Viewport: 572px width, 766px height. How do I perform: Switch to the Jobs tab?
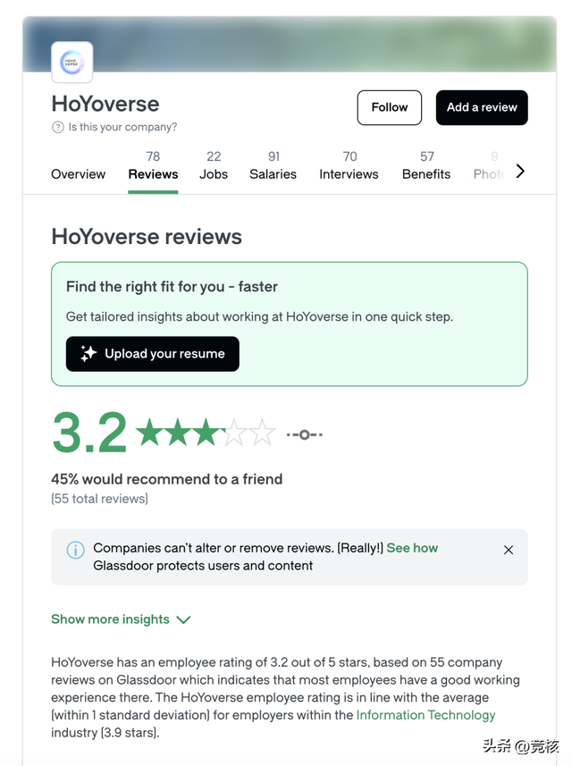pyautogui.click(x=214, y=166)
